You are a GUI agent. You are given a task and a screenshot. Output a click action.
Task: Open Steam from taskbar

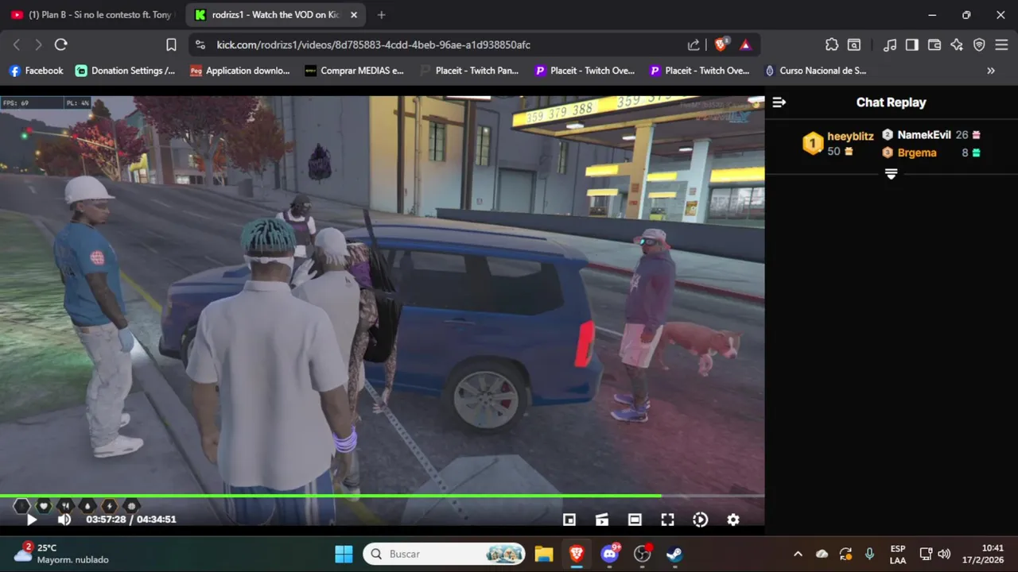tap(674, 554)
